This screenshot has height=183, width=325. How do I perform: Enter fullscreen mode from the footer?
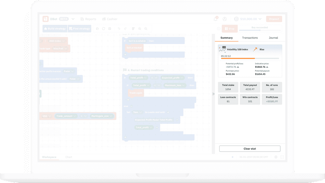pos(282,157)
